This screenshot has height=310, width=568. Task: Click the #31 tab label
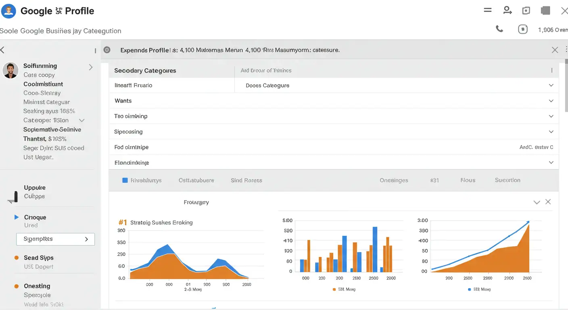pyautogui.click(x=434, y=180)
